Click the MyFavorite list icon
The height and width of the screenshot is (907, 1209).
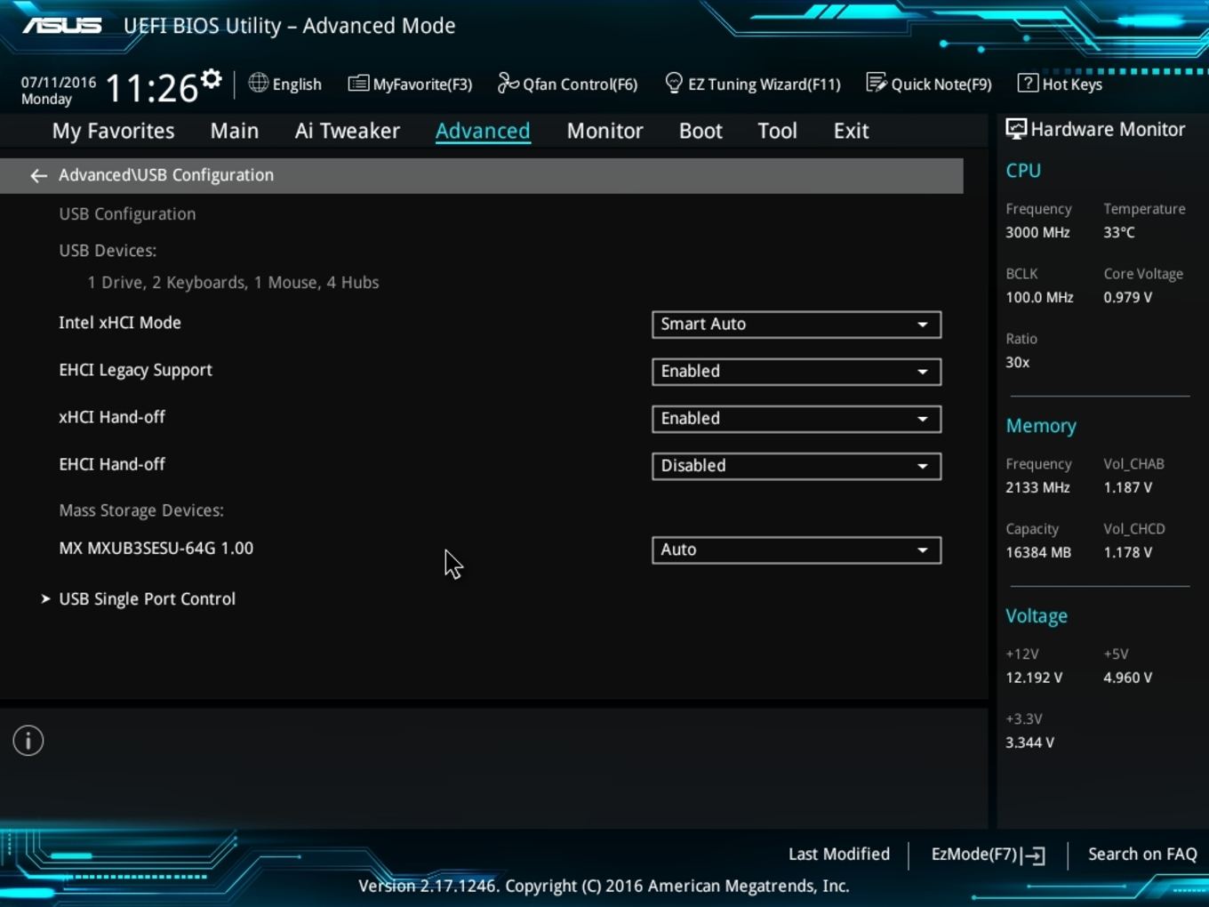[358, 84]
